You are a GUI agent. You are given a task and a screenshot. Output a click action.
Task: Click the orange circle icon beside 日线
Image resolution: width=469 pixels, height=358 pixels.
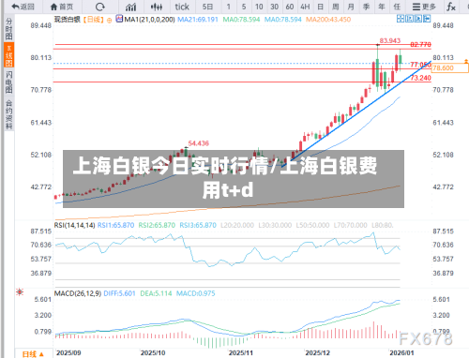pos(109,21)
